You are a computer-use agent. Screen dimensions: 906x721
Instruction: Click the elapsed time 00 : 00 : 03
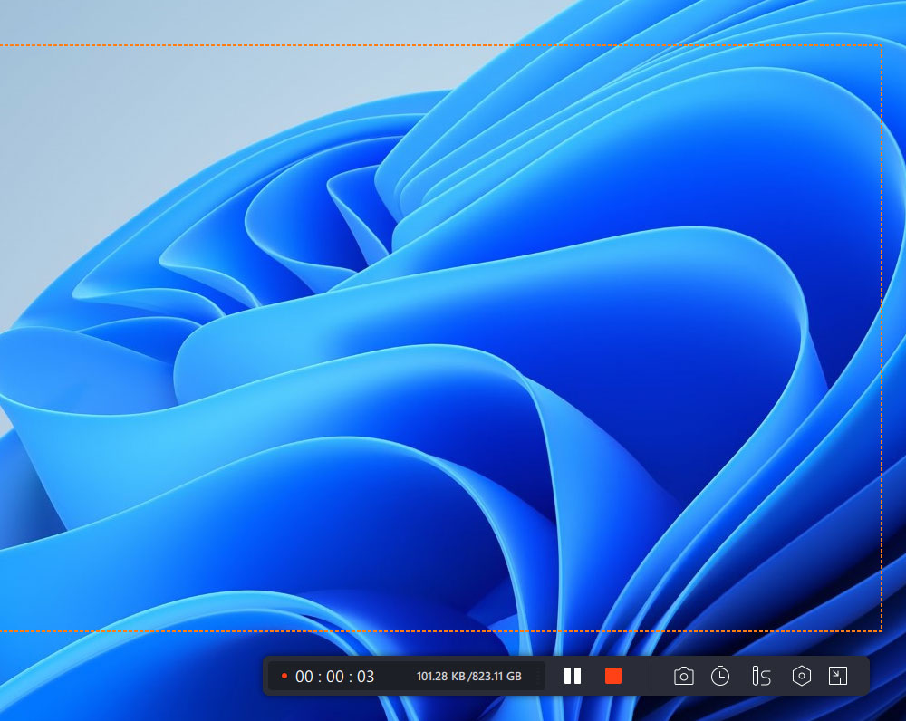click(334, 677)
